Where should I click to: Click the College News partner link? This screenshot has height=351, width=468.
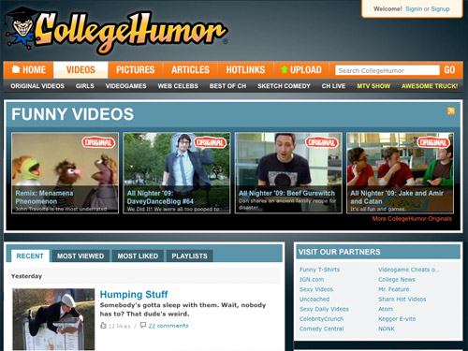[397, 280]
